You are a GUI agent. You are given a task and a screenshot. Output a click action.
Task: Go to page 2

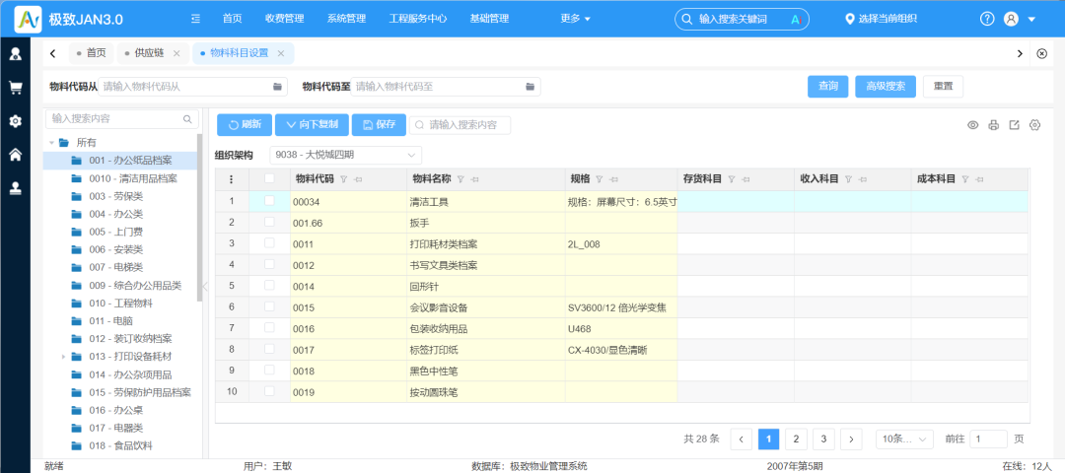point(796,439)
